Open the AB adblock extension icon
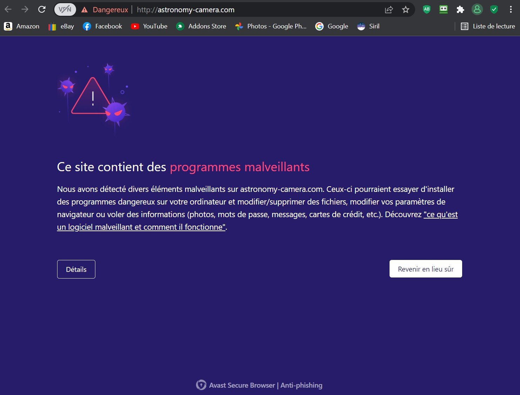The image size is (520, 395). pyautogui.click(x=427, y=9)
